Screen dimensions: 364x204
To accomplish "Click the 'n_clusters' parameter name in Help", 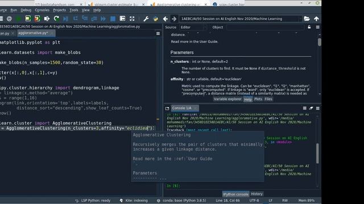I will [180, 62].
